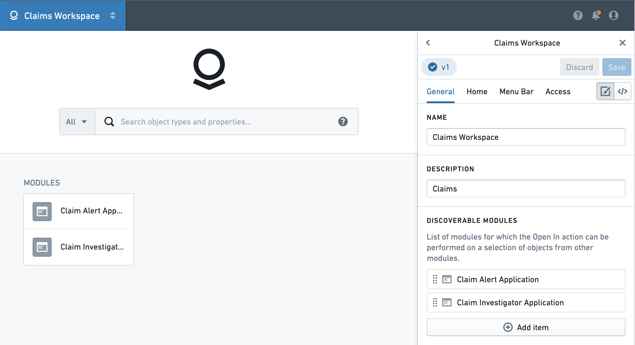The image size is (635, 345).
Task: Click the large Palantir logo on home page
Action: [209, 69]
